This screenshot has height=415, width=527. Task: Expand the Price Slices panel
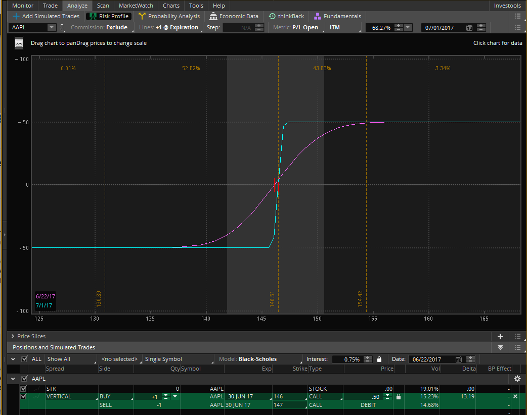[x=13, y=336]
